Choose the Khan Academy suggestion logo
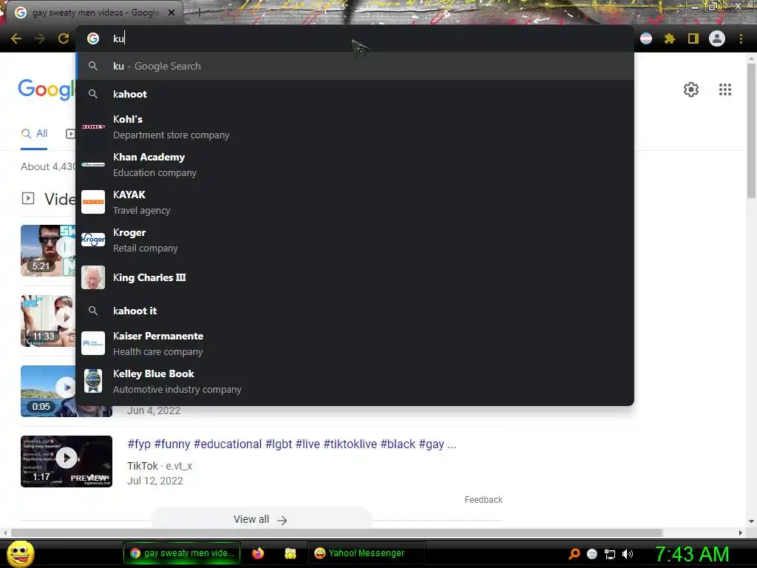Image resolution: width=757 pixels, height=568 pixels. coord(93,164)
